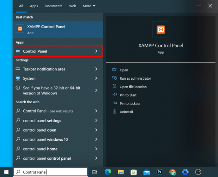218x177 pixels.
Task: Expand 32-bit or 64-bit result arrow
Action: click(x=96, y=90)
